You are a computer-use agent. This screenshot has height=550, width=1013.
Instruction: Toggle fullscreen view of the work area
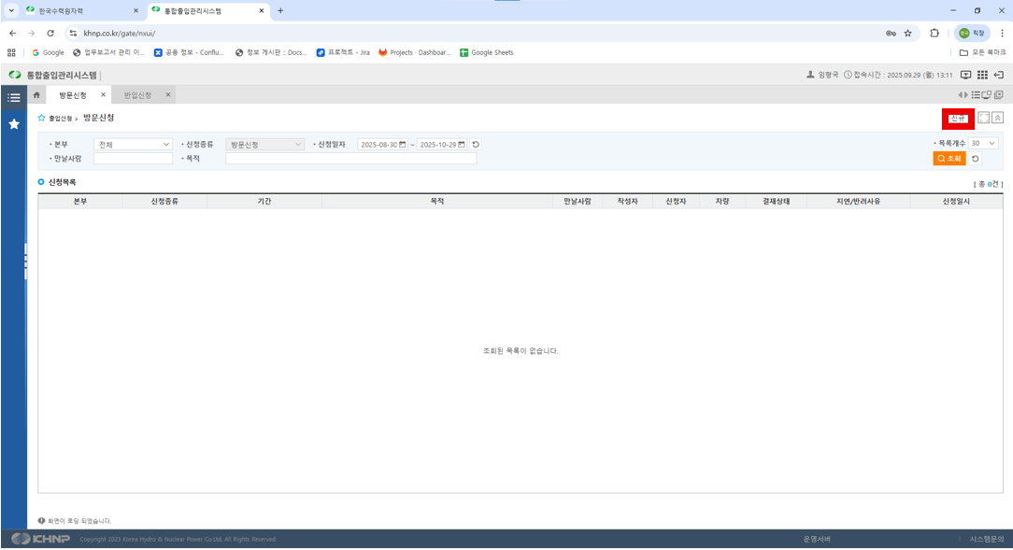pyautogui.click(x=983, y=118)
